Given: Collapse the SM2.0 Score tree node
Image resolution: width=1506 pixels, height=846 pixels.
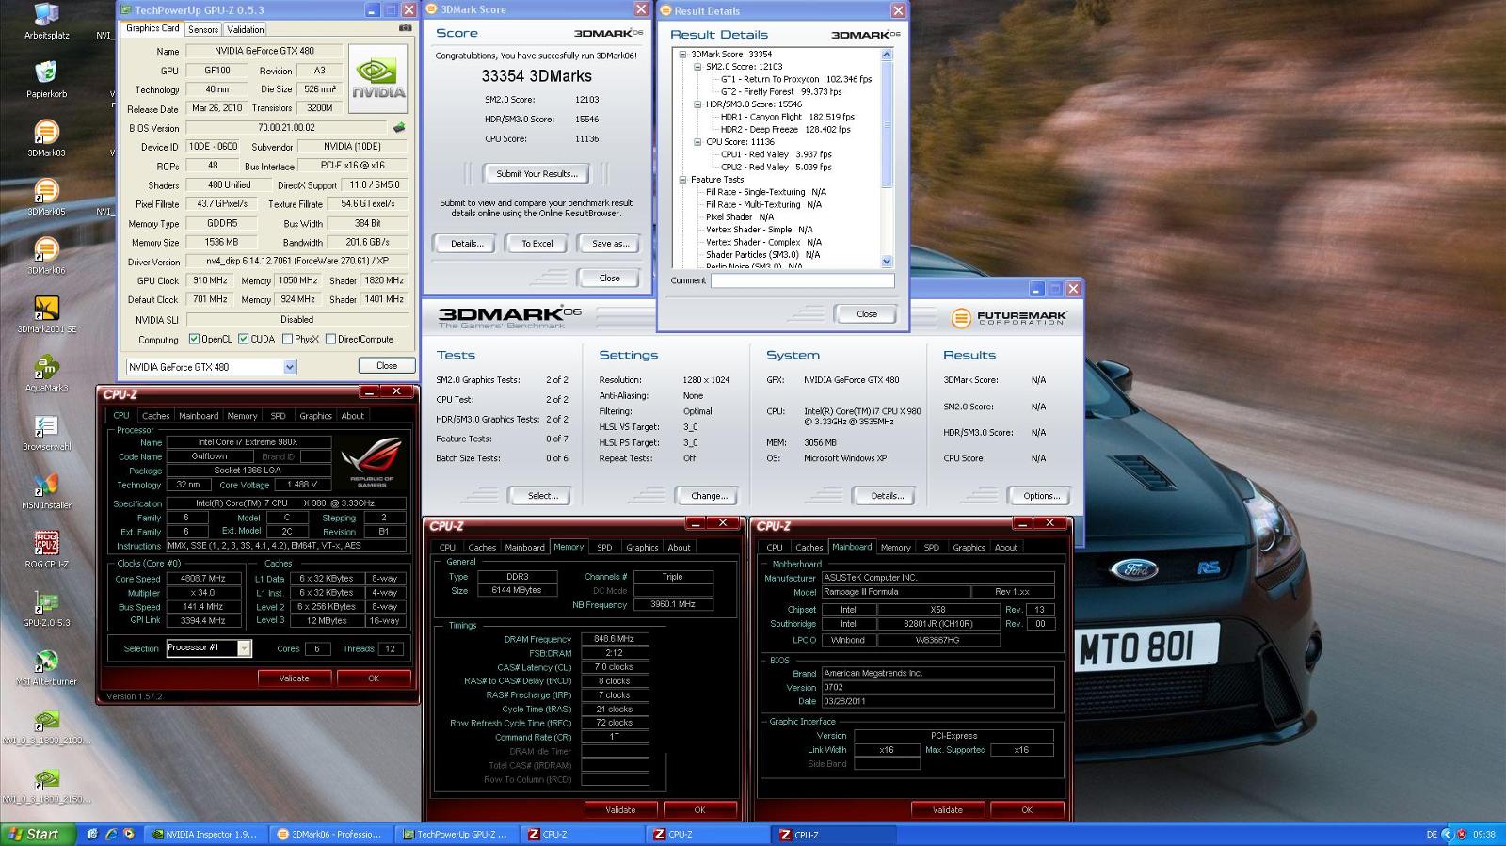Looking at the screenshot, I should pyautogui.click(x=697, y=67).
